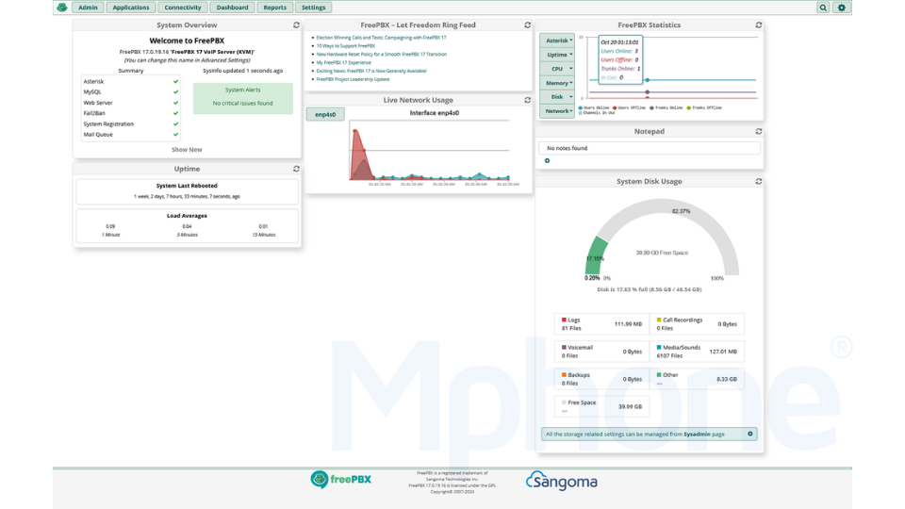The image size is (905, 509).
Task: Open Election Winning Calls and Texts article
Action: (381, 38)
